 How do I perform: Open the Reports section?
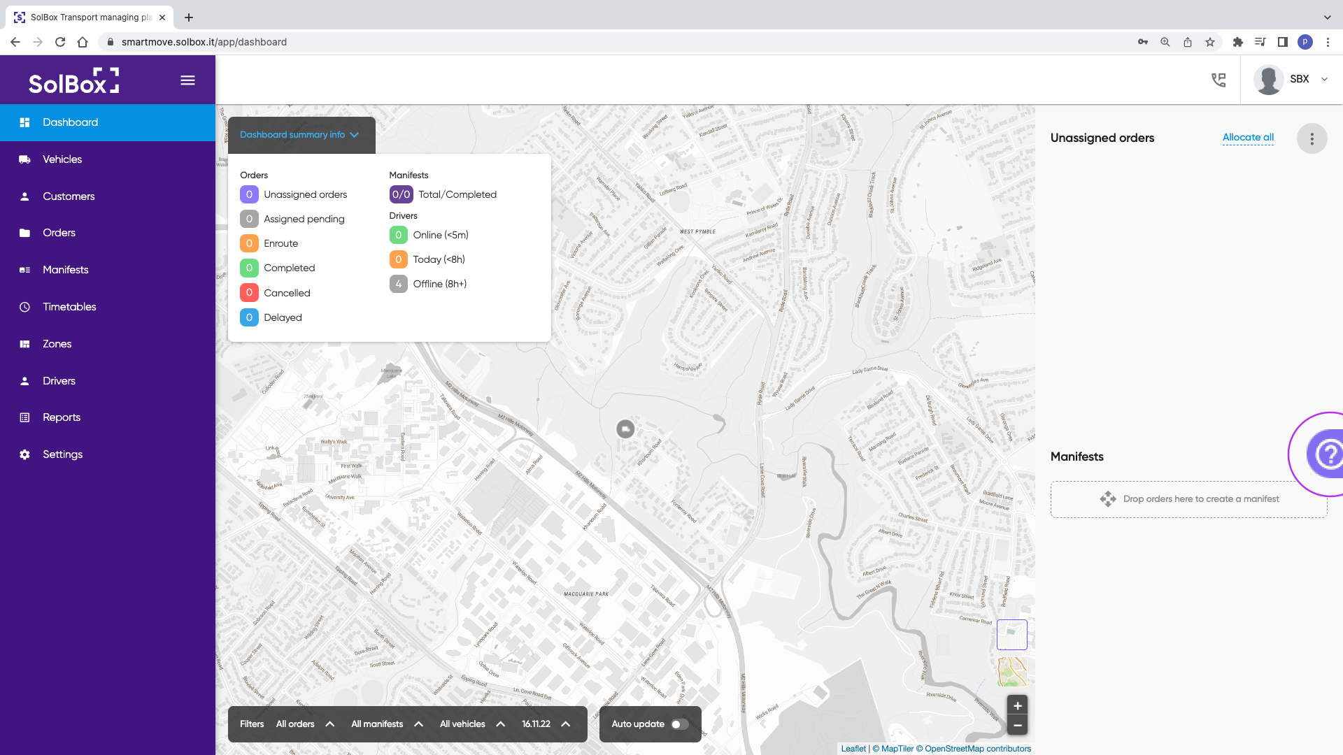pyautogui.click(x=62, y=417)
